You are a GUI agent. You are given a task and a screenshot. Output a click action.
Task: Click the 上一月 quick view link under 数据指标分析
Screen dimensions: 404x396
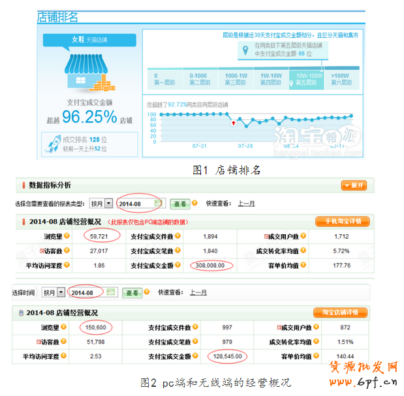pos(246,204)
